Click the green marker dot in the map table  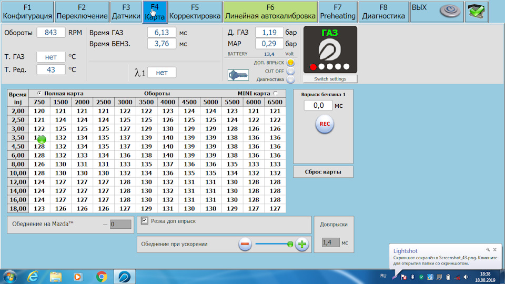(x=42, y=139)
